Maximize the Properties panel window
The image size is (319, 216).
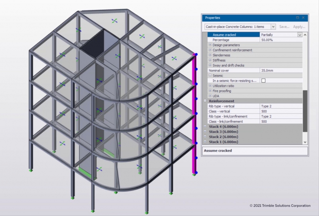tap(297, 18)
